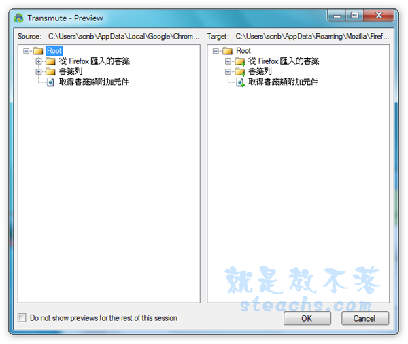Image resolution: width=408 pixels, height=344 pixels.
Task: Enable 'Do not show previews' checkbox
Action: (x=22, y=317)
